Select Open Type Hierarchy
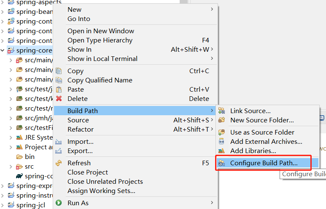 click(135, 40)
